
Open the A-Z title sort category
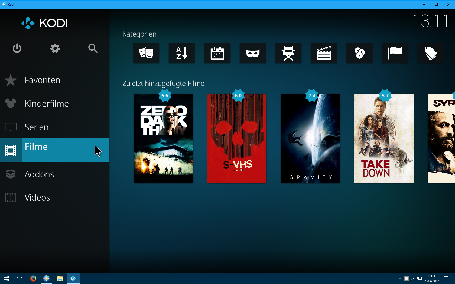[x=182, y=53]
